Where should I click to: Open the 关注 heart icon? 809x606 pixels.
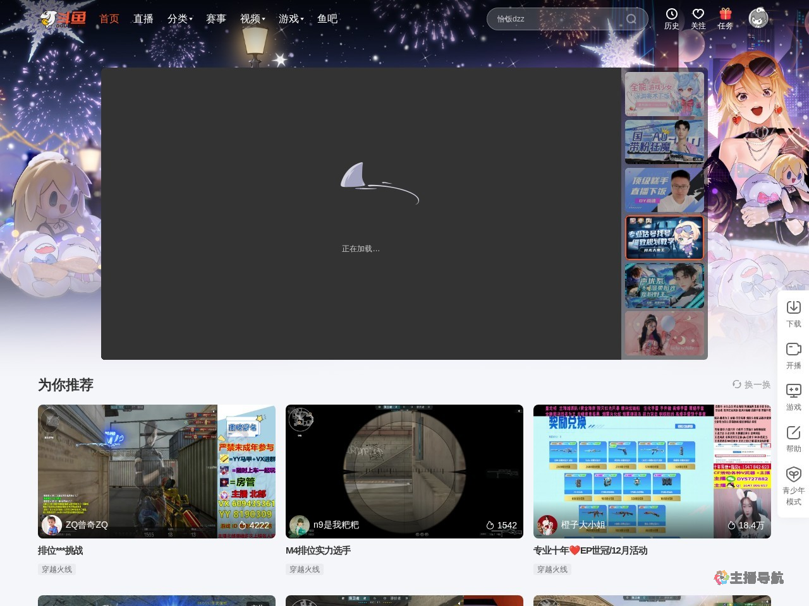pos(698,15)
